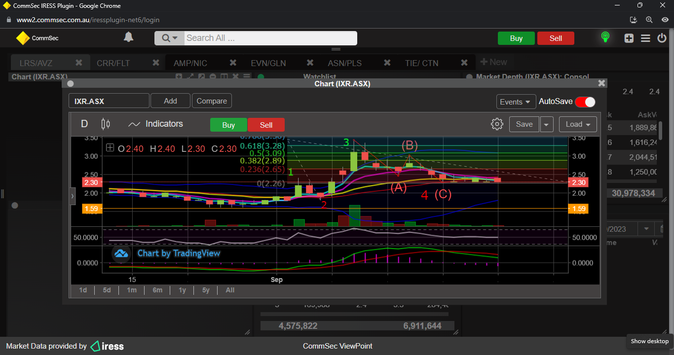Click the red Sell button in header
The height and width of the screenshot is (355, 674).
(x=556, y=38)
